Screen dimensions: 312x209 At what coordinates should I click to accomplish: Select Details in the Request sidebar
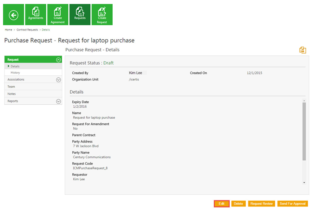coord(15,66)
